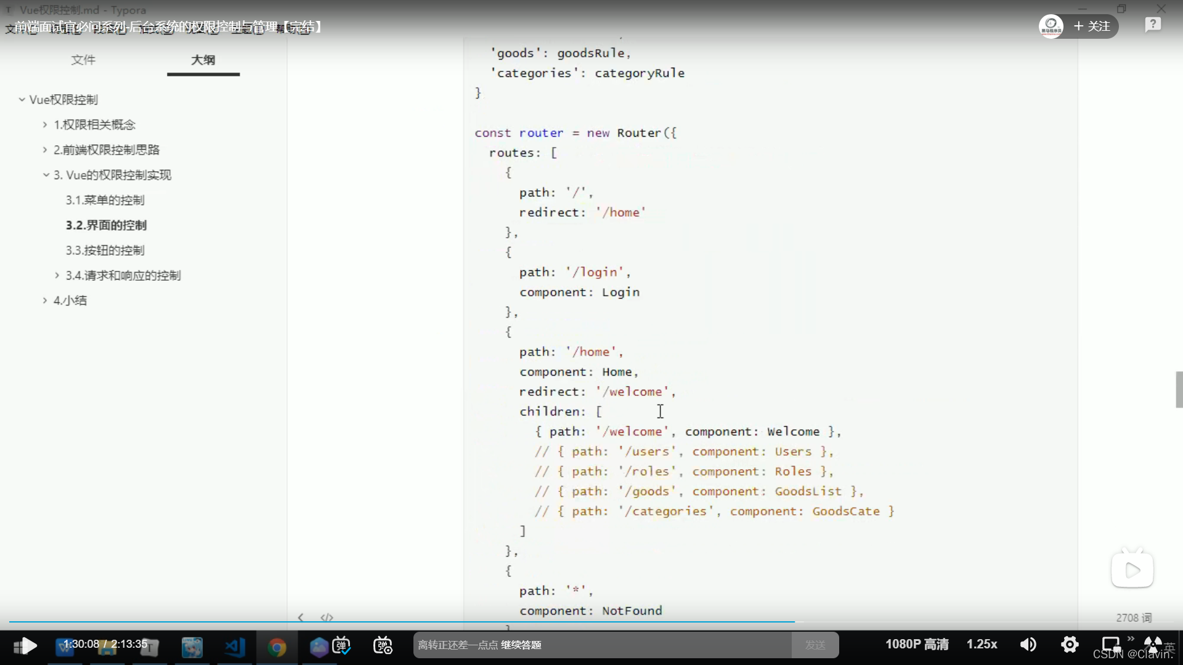Click the const router = new Router line
1183x665 pixels.
[x=575, y=133]
